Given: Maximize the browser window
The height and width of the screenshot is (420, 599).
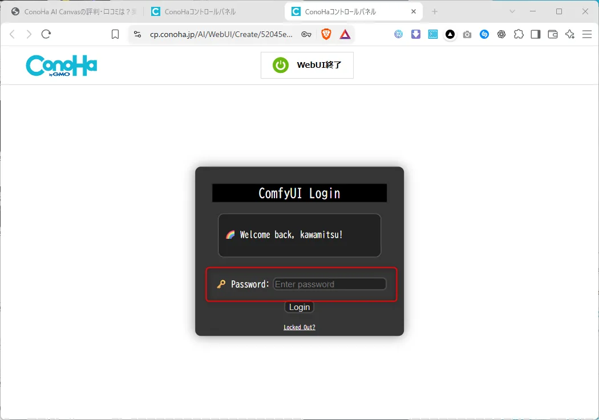Looking at the screenshot, I should pyautogui.click(x=559, y=12).
